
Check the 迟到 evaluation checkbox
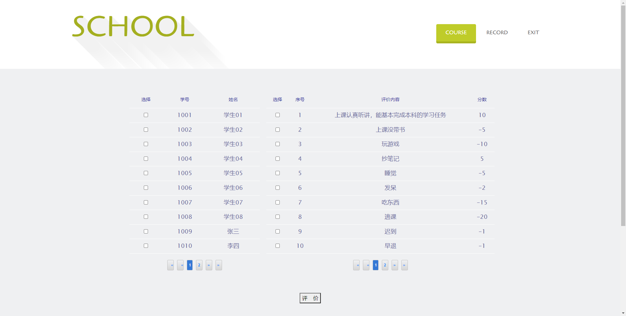(277, 232)
